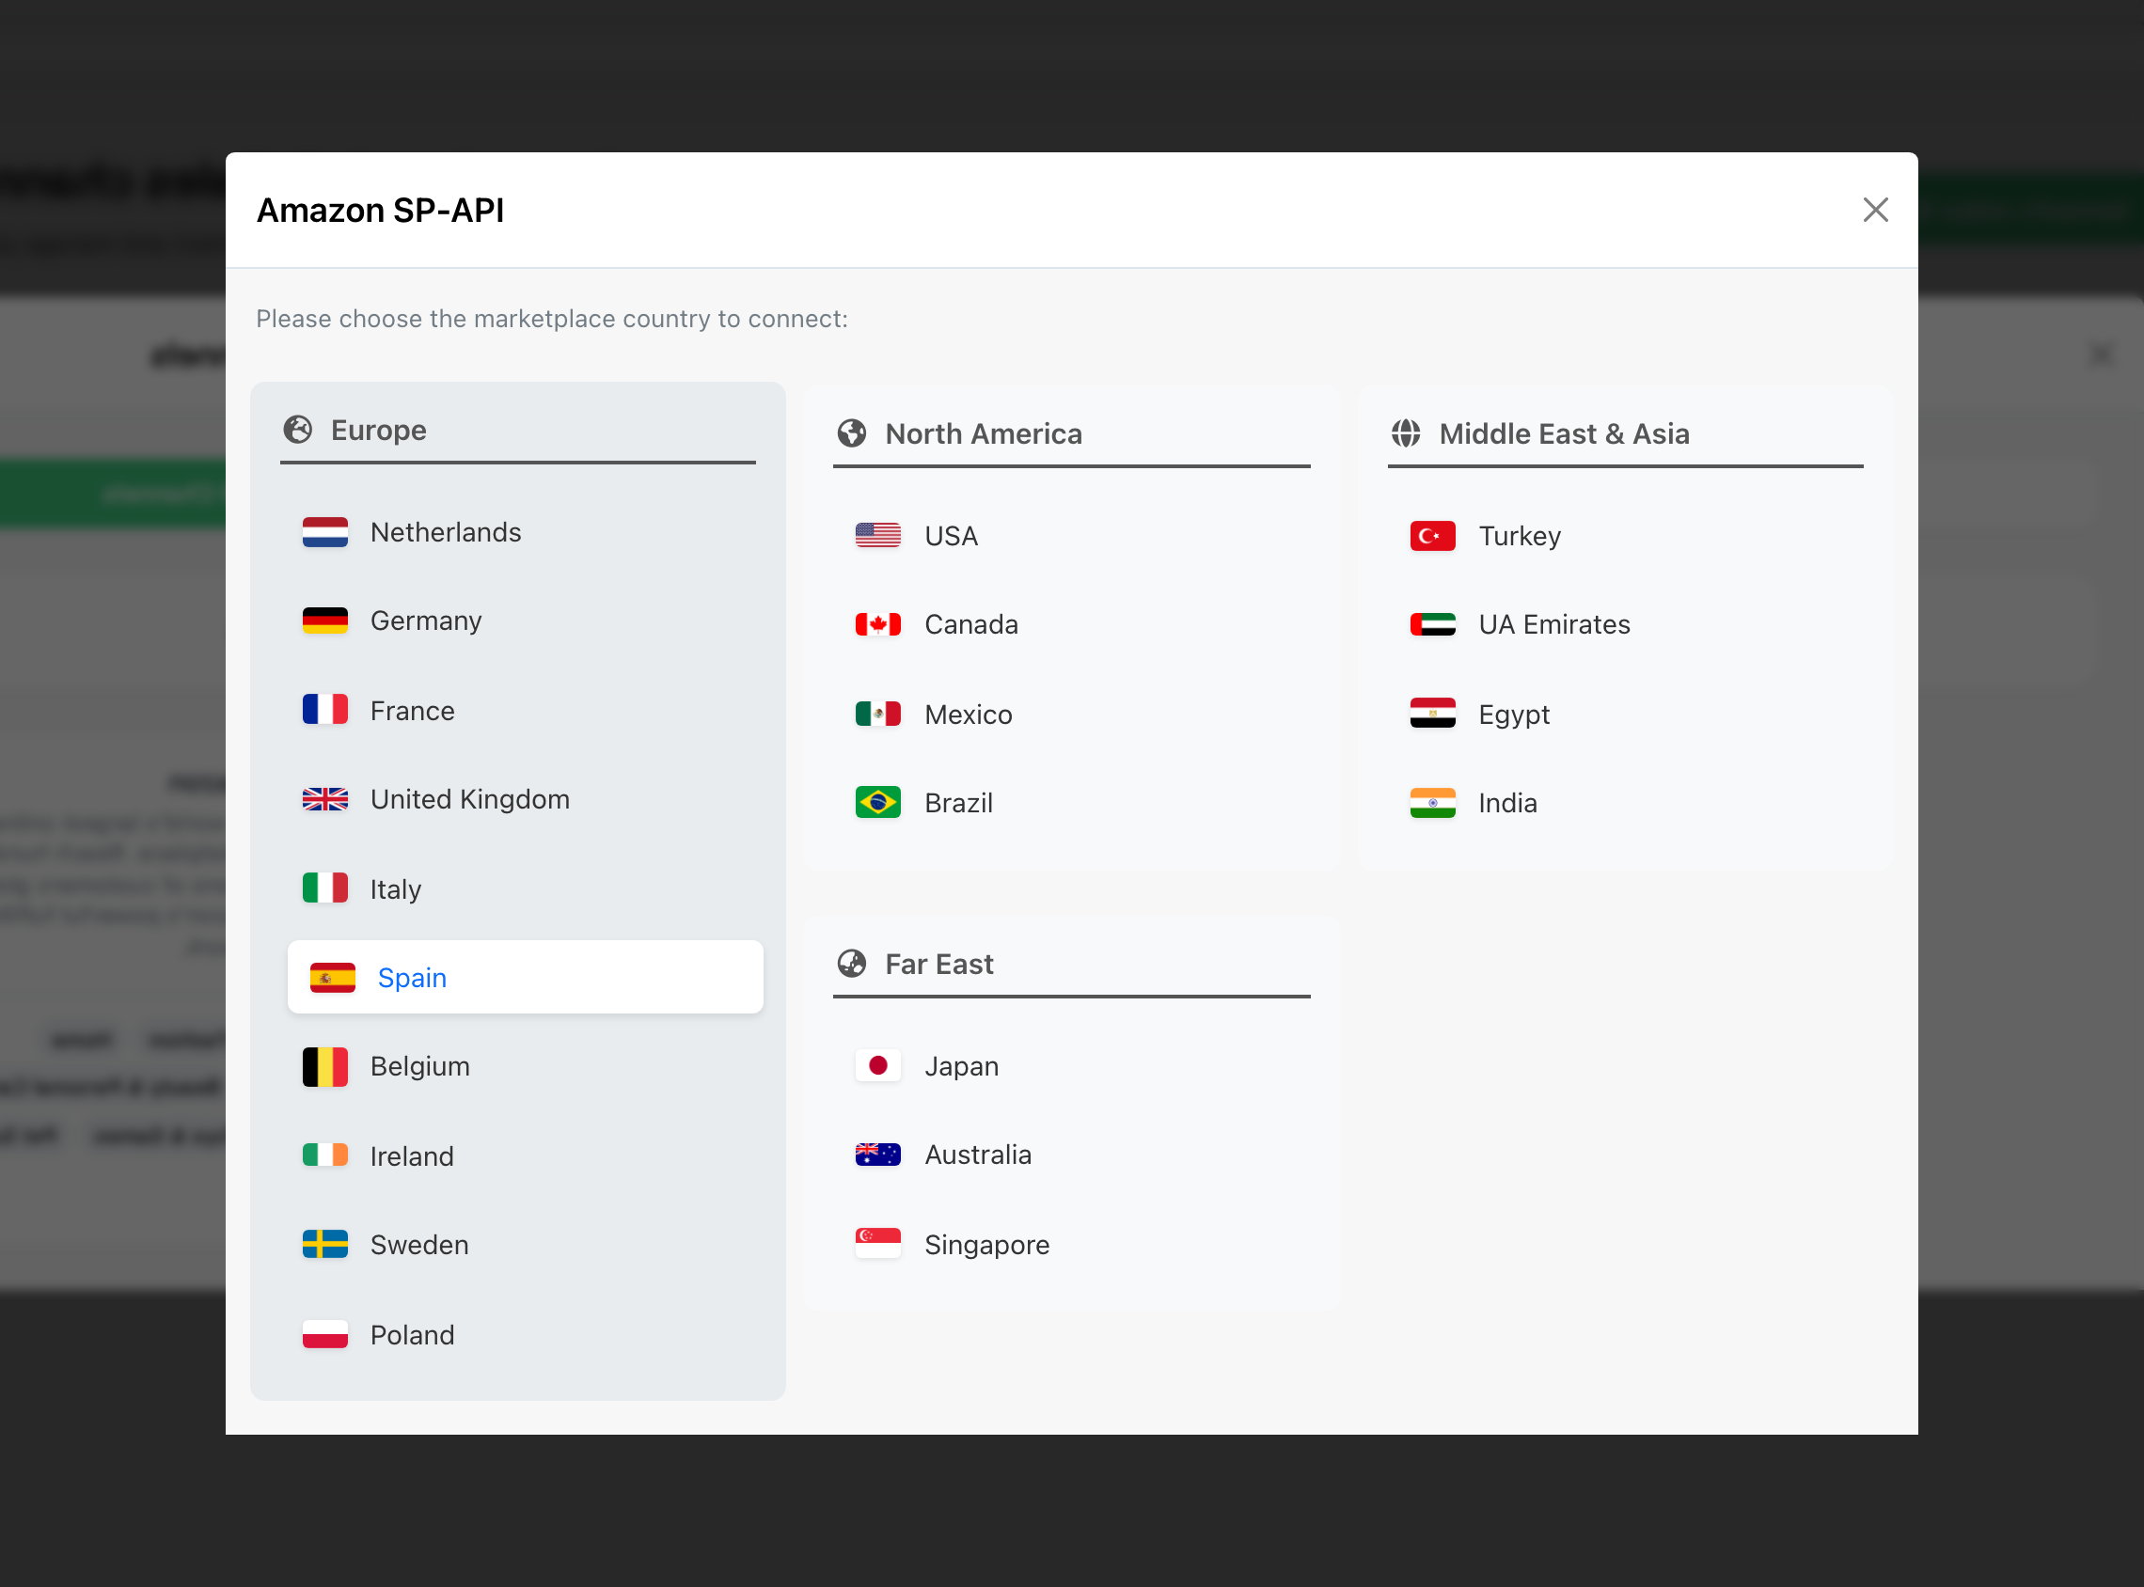Click the Spain flag icon

(332, 978)
